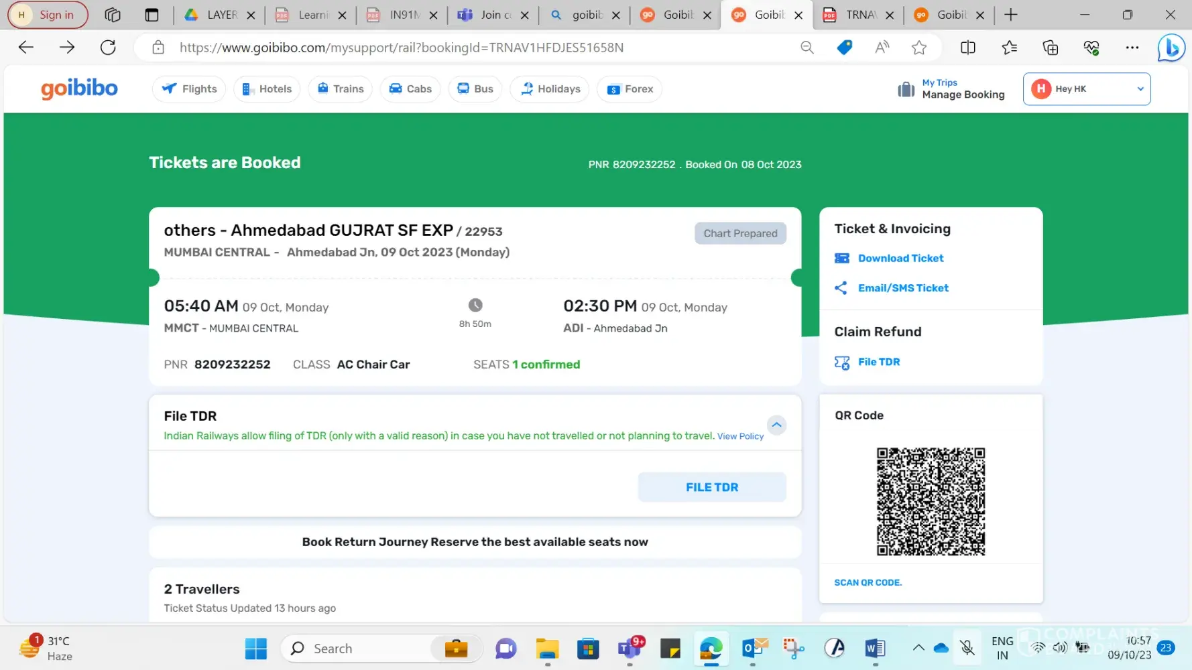Open Settings and more menu

tap(1132, 48)
